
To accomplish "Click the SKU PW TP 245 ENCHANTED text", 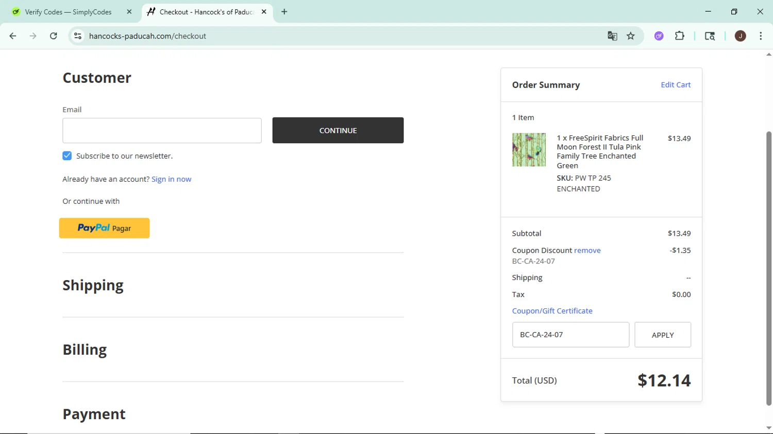I will tap(584, 183).
